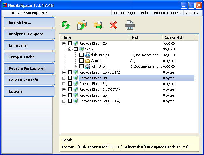Sort by the Name column header
204x155 pixels.
pyautogui.click(x=95, y=37)
